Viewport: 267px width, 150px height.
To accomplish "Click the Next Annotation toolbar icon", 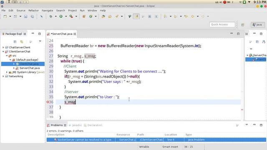I will click(165, 17).
